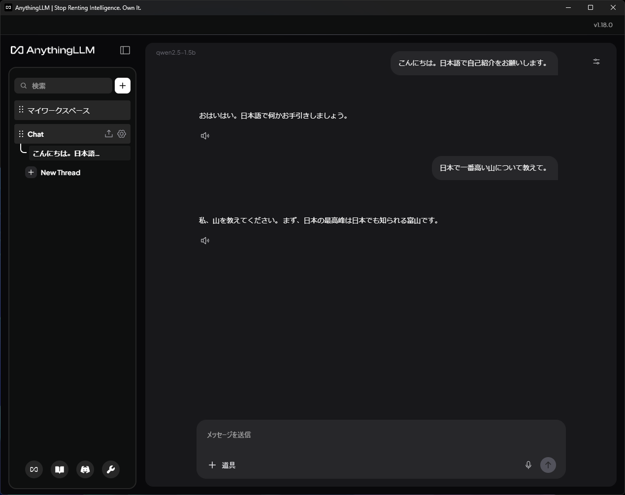
Task: Open the documentation book icon
Action: 60,469
